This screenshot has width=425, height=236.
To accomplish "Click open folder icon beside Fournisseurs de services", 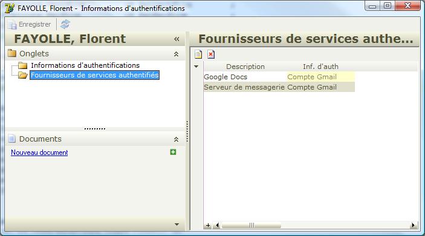I will [23, 75].
